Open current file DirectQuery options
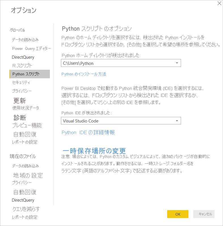 23,200
